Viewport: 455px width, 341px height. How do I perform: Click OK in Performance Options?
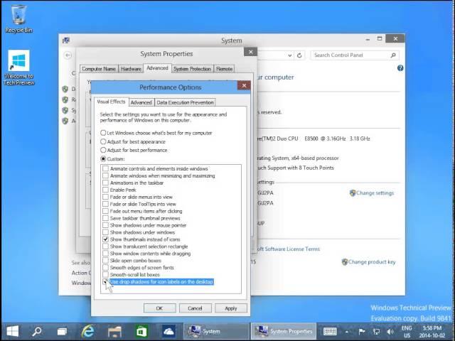point(159,308)
